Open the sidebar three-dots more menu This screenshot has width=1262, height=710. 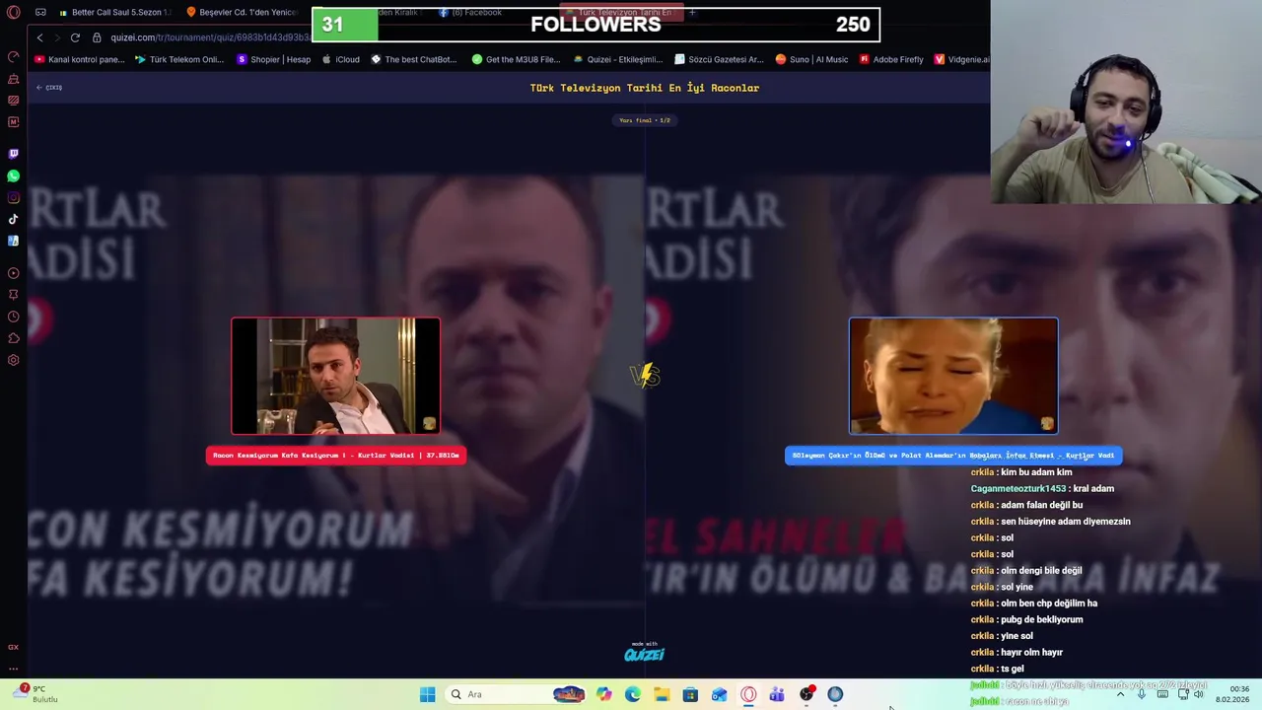tap(13, 668)
